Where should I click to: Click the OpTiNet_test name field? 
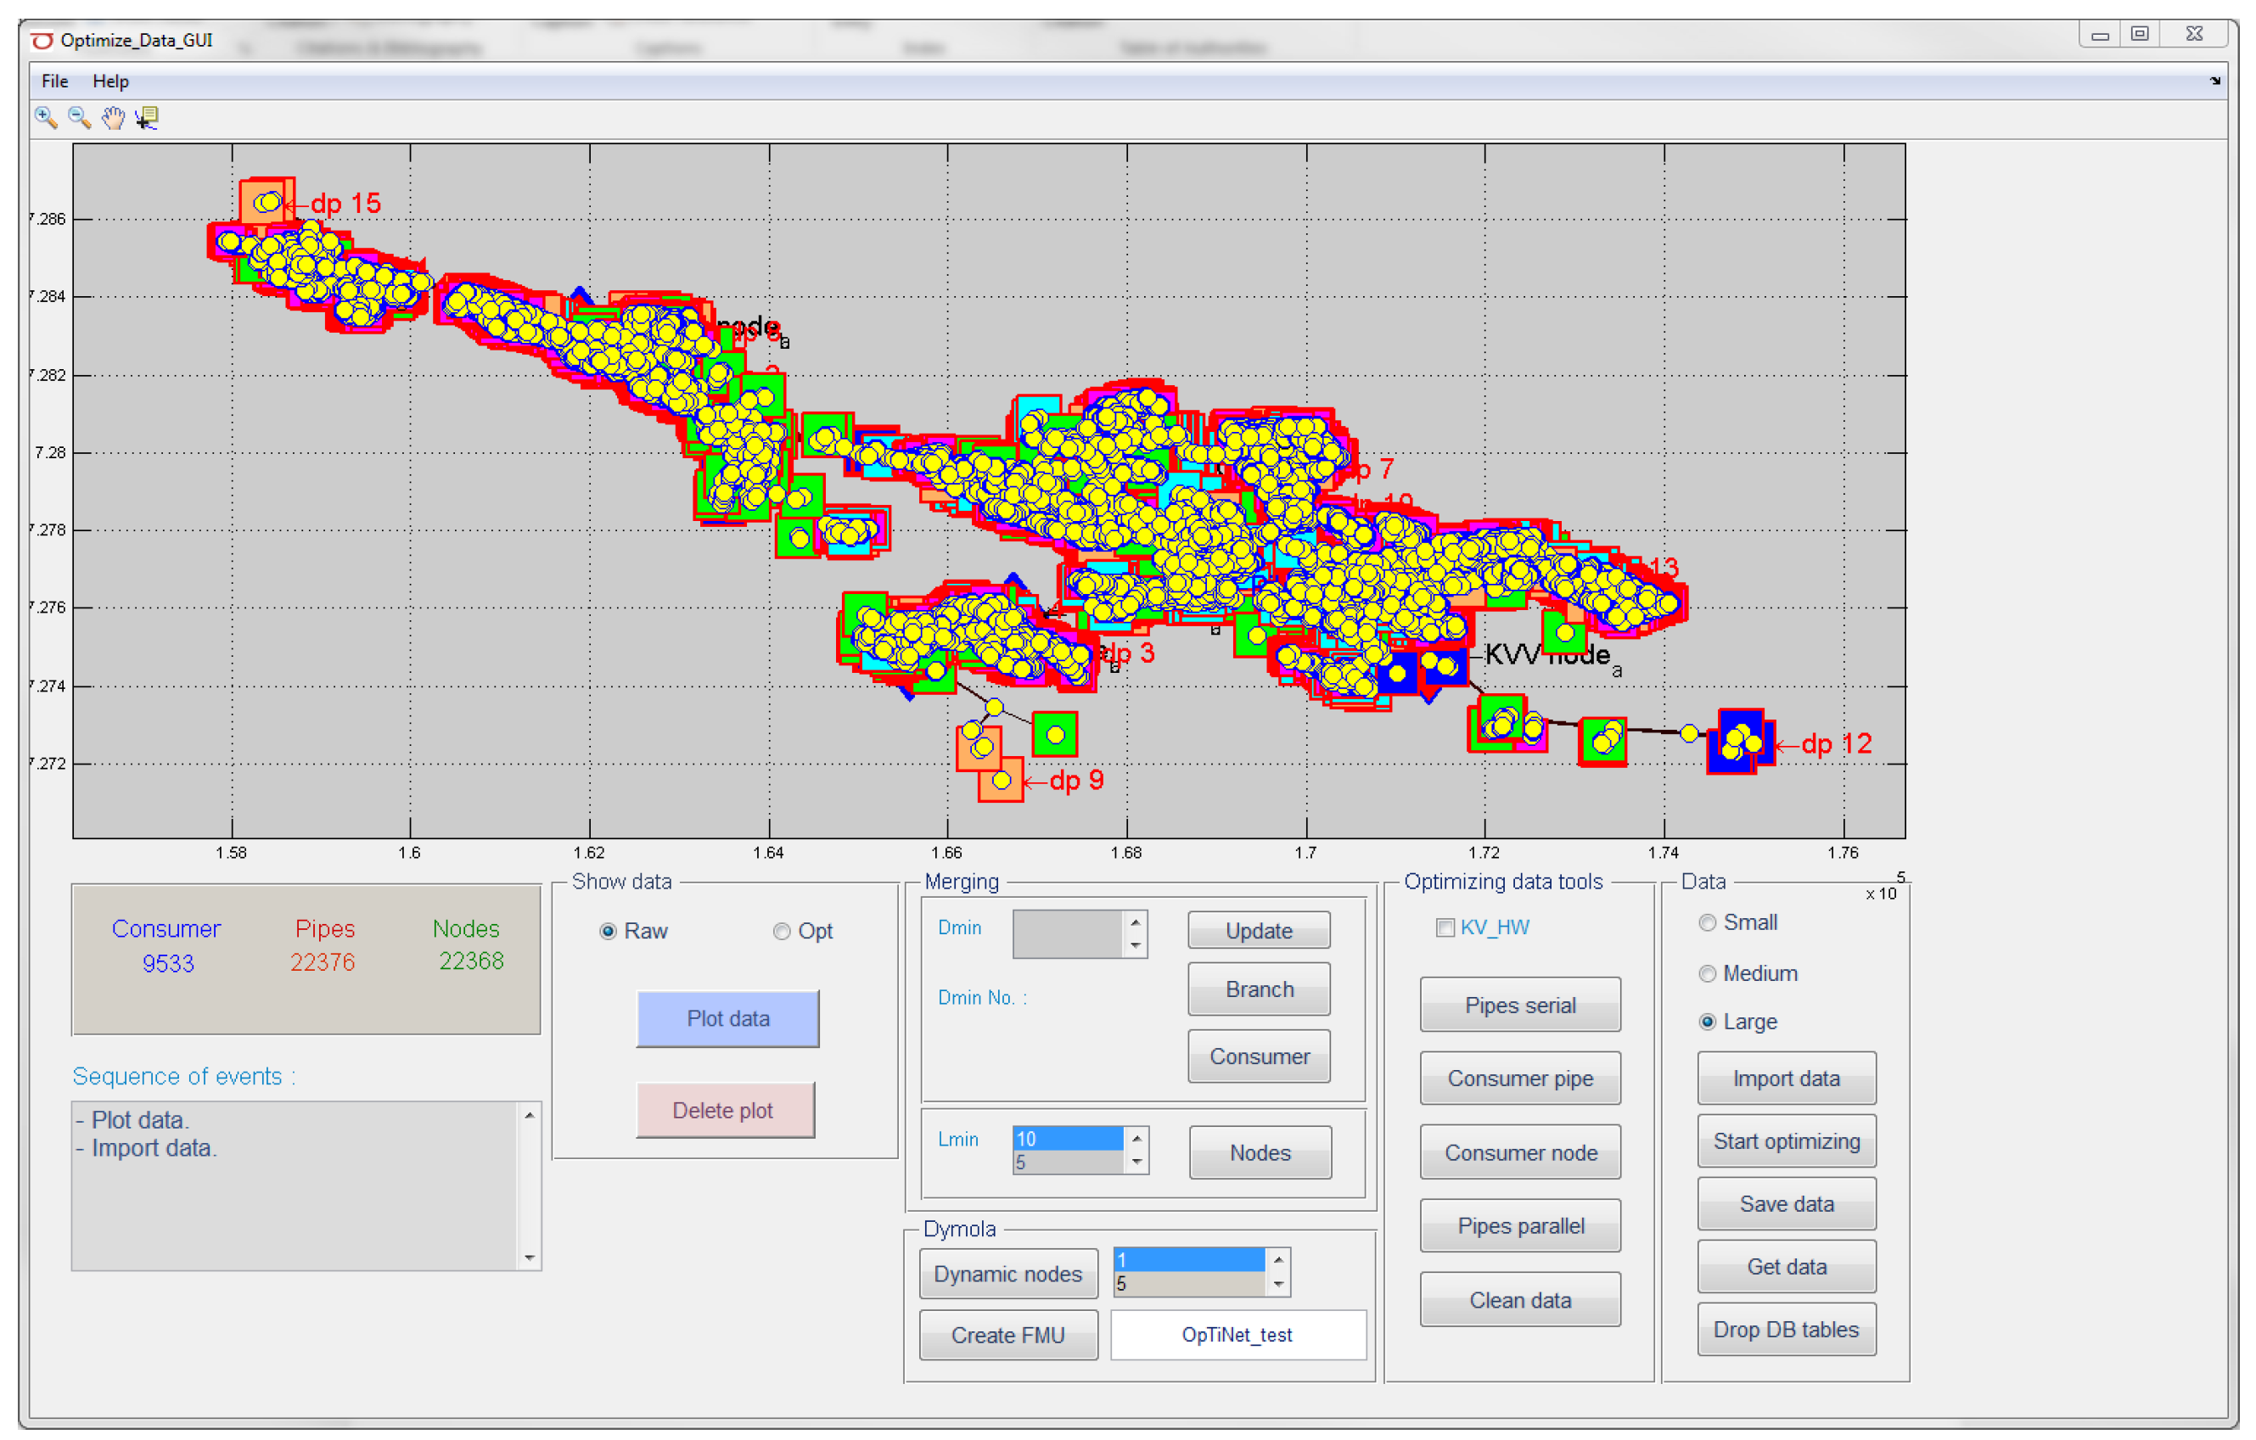click(x=1237, y=1334)
